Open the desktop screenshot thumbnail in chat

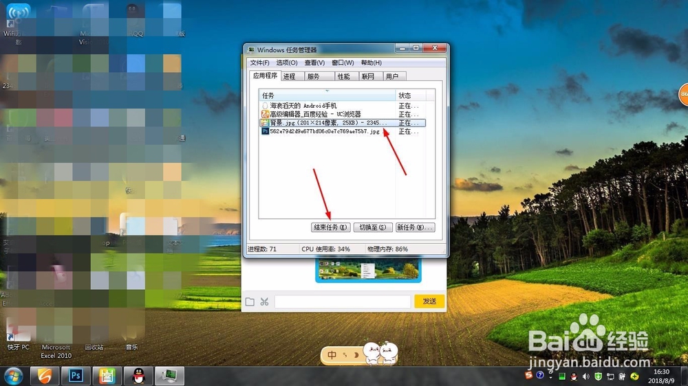click(368, 270)
